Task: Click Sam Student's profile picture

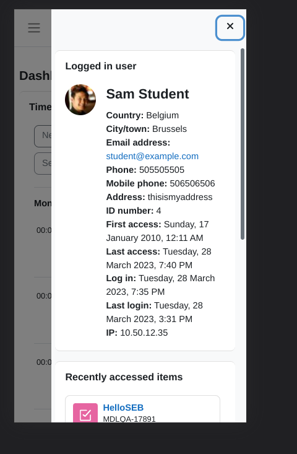Action: click(x=80, y=100)
